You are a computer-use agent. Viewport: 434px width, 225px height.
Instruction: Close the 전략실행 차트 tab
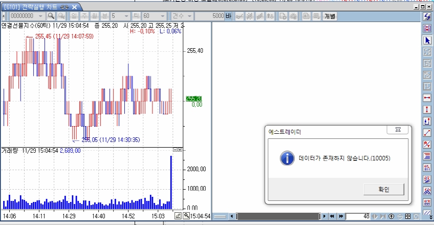click(75, 7)
